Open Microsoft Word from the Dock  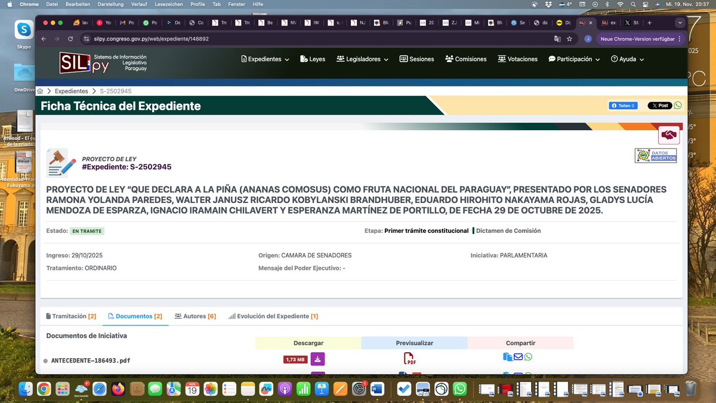[x=377, y=389]
